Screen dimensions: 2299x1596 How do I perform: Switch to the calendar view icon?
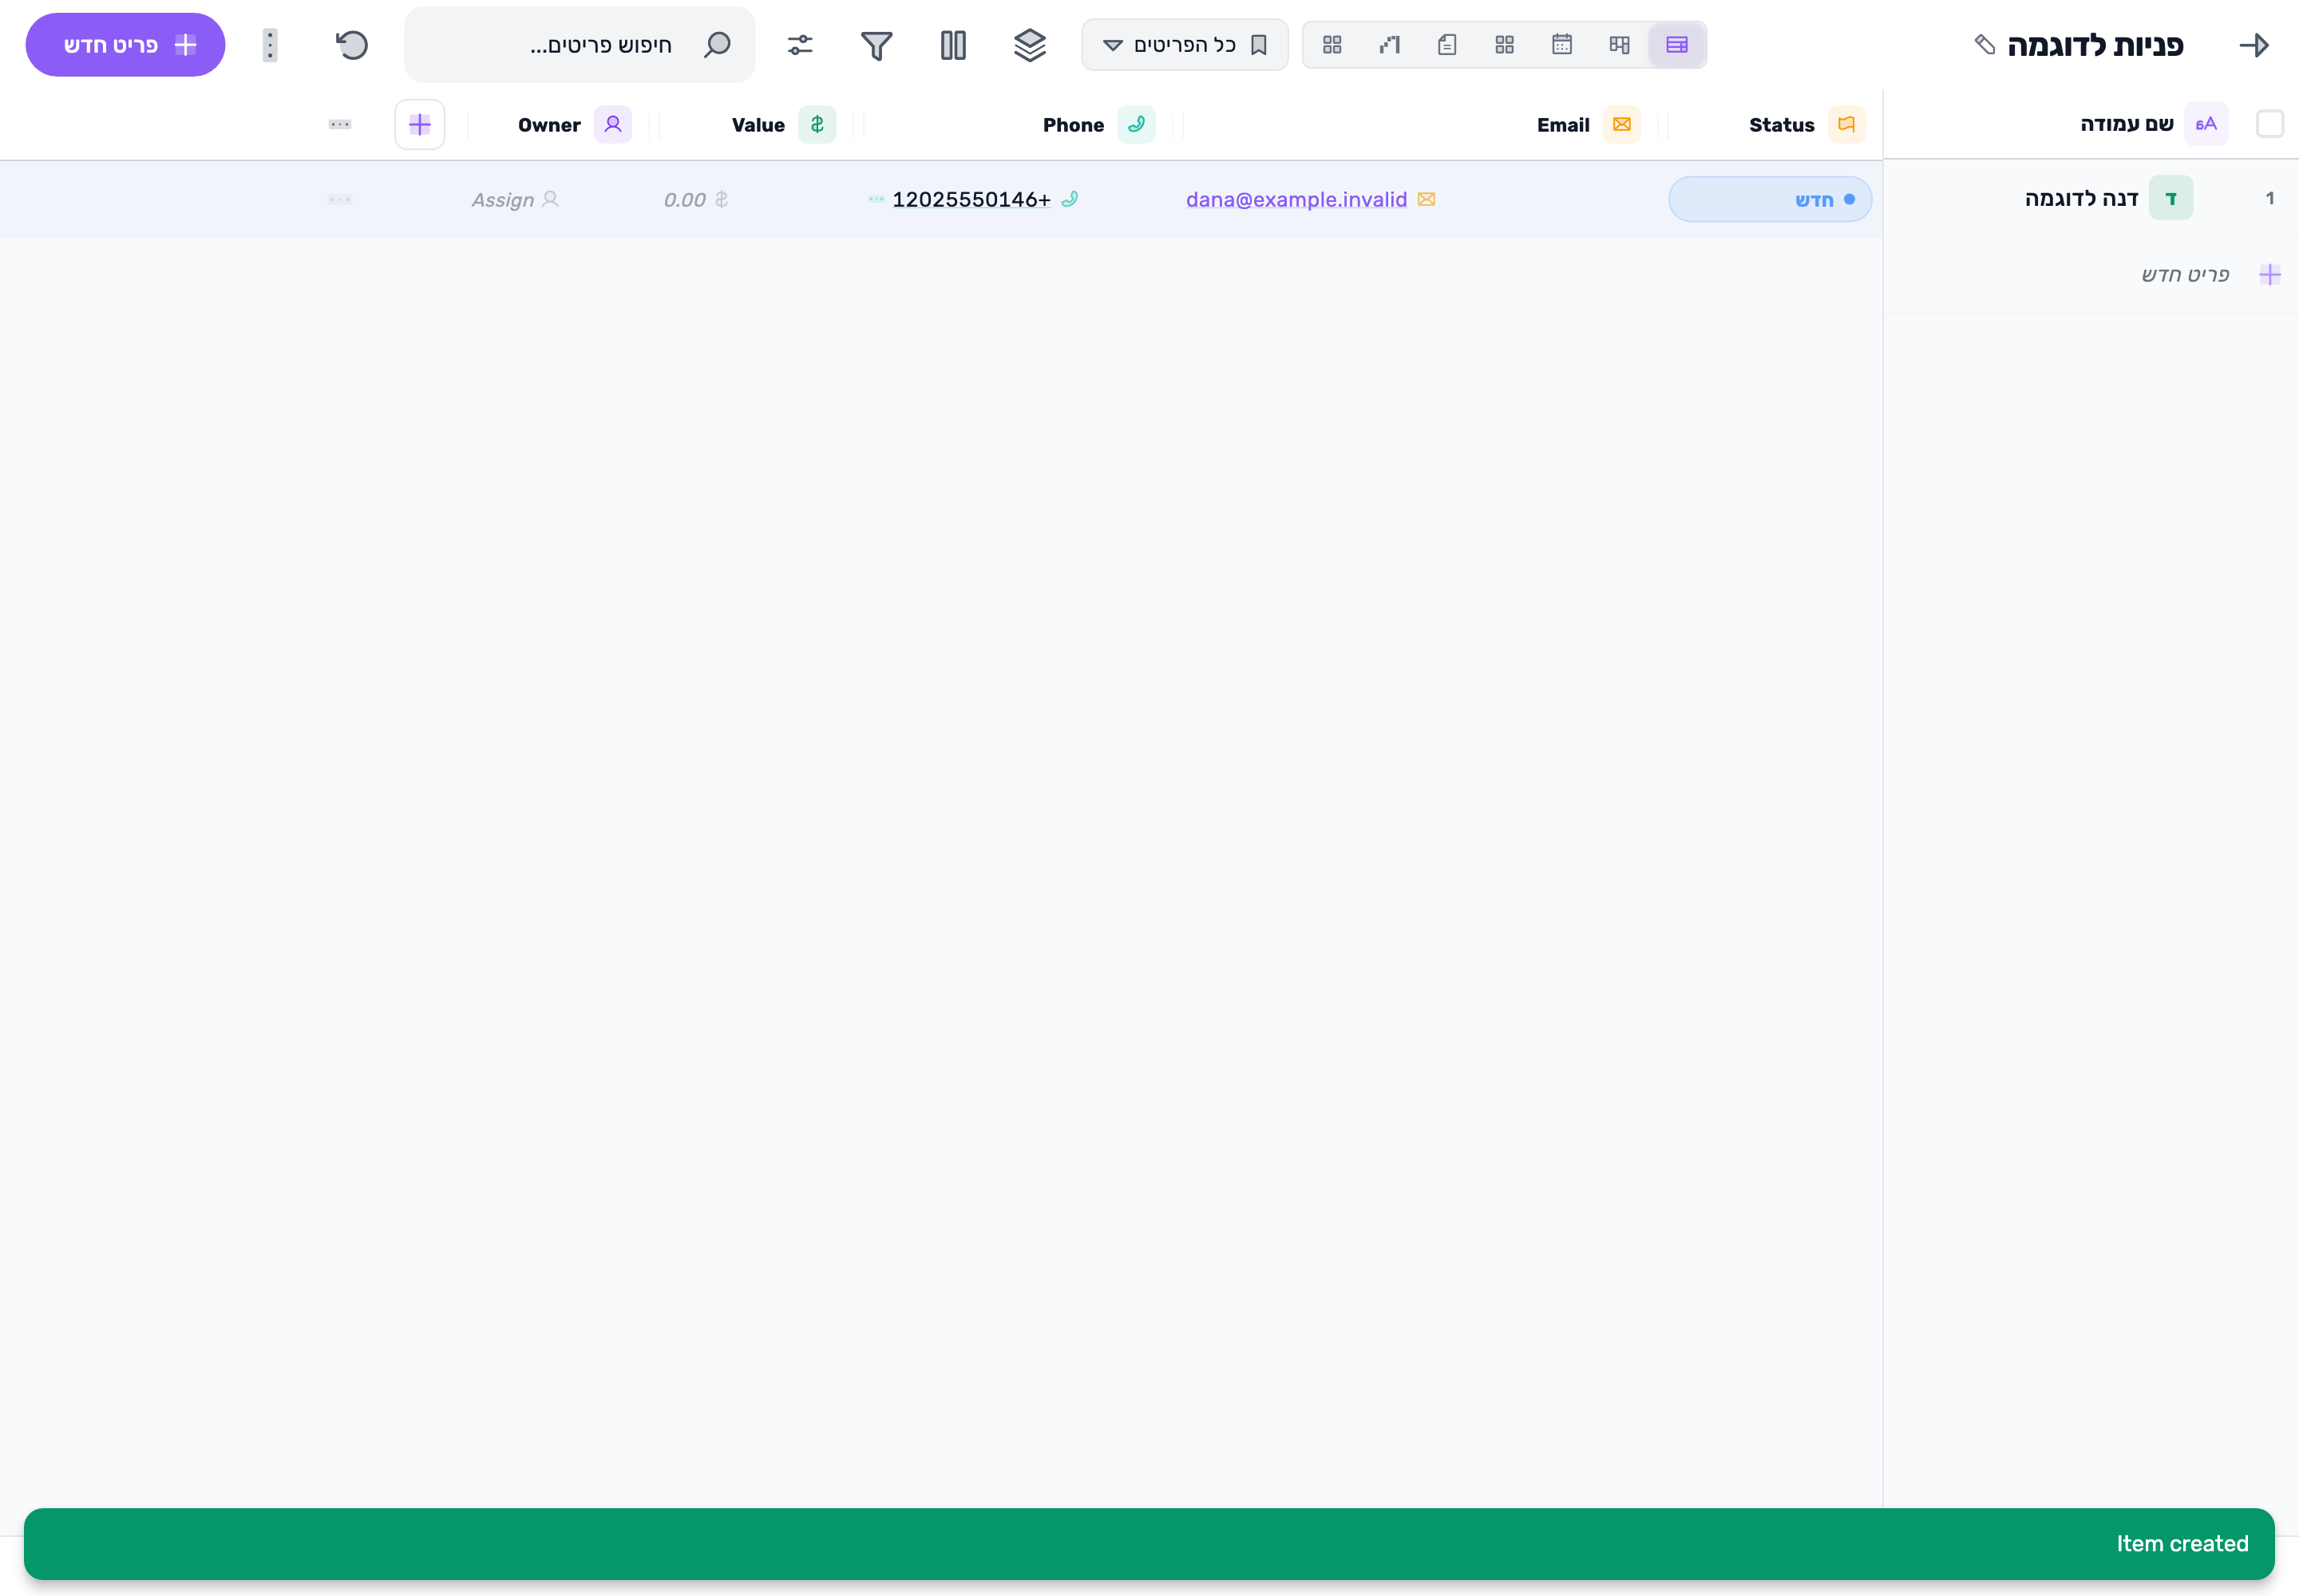click(1561, 45)
